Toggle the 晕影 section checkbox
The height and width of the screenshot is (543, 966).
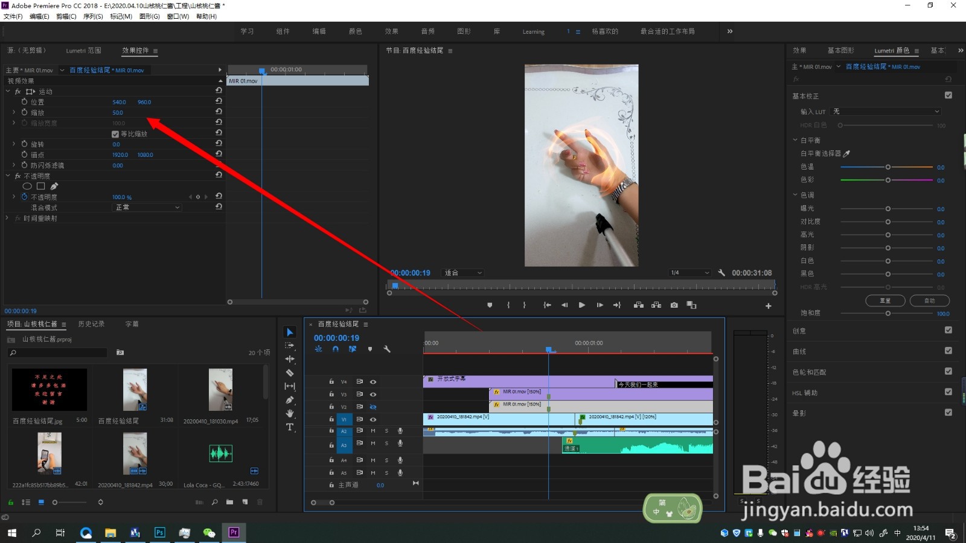tap(948, 413)
